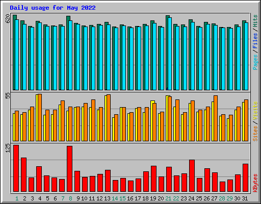Click the cyan Files bar for day 1
The height and width of the screenshot is (204, 261).
click(x=17, y=55)
